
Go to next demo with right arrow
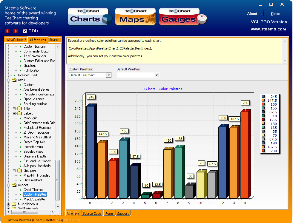pyautogui.click(x=16, y=31)
